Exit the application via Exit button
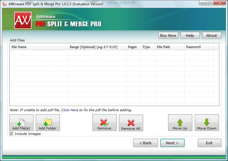The width and height of the screenshot is (228, 161). point(209,143)
